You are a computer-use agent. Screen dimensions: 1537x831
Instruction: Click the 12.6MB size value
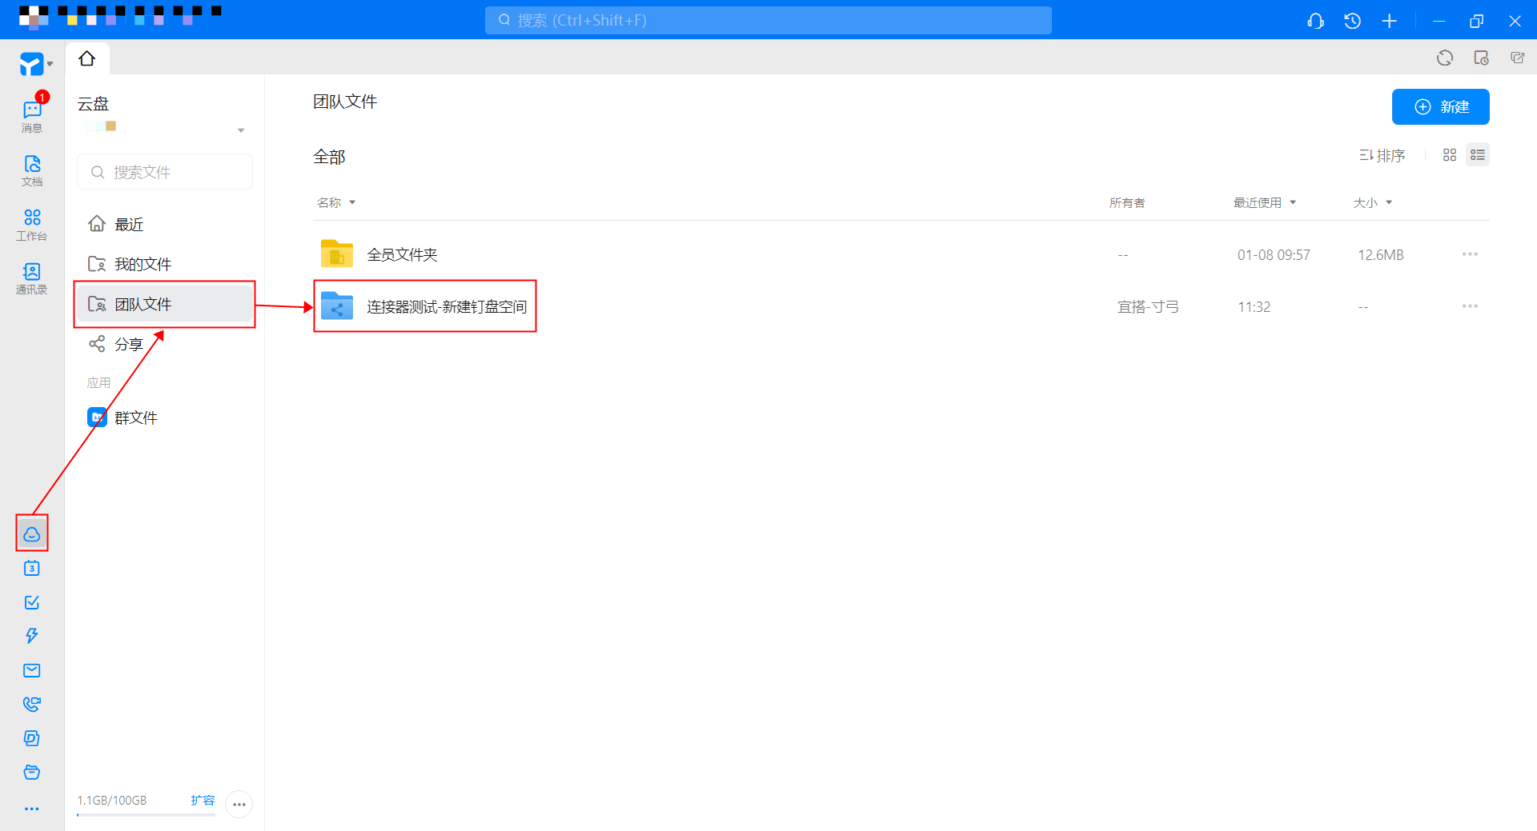(x=1380, y=254)
